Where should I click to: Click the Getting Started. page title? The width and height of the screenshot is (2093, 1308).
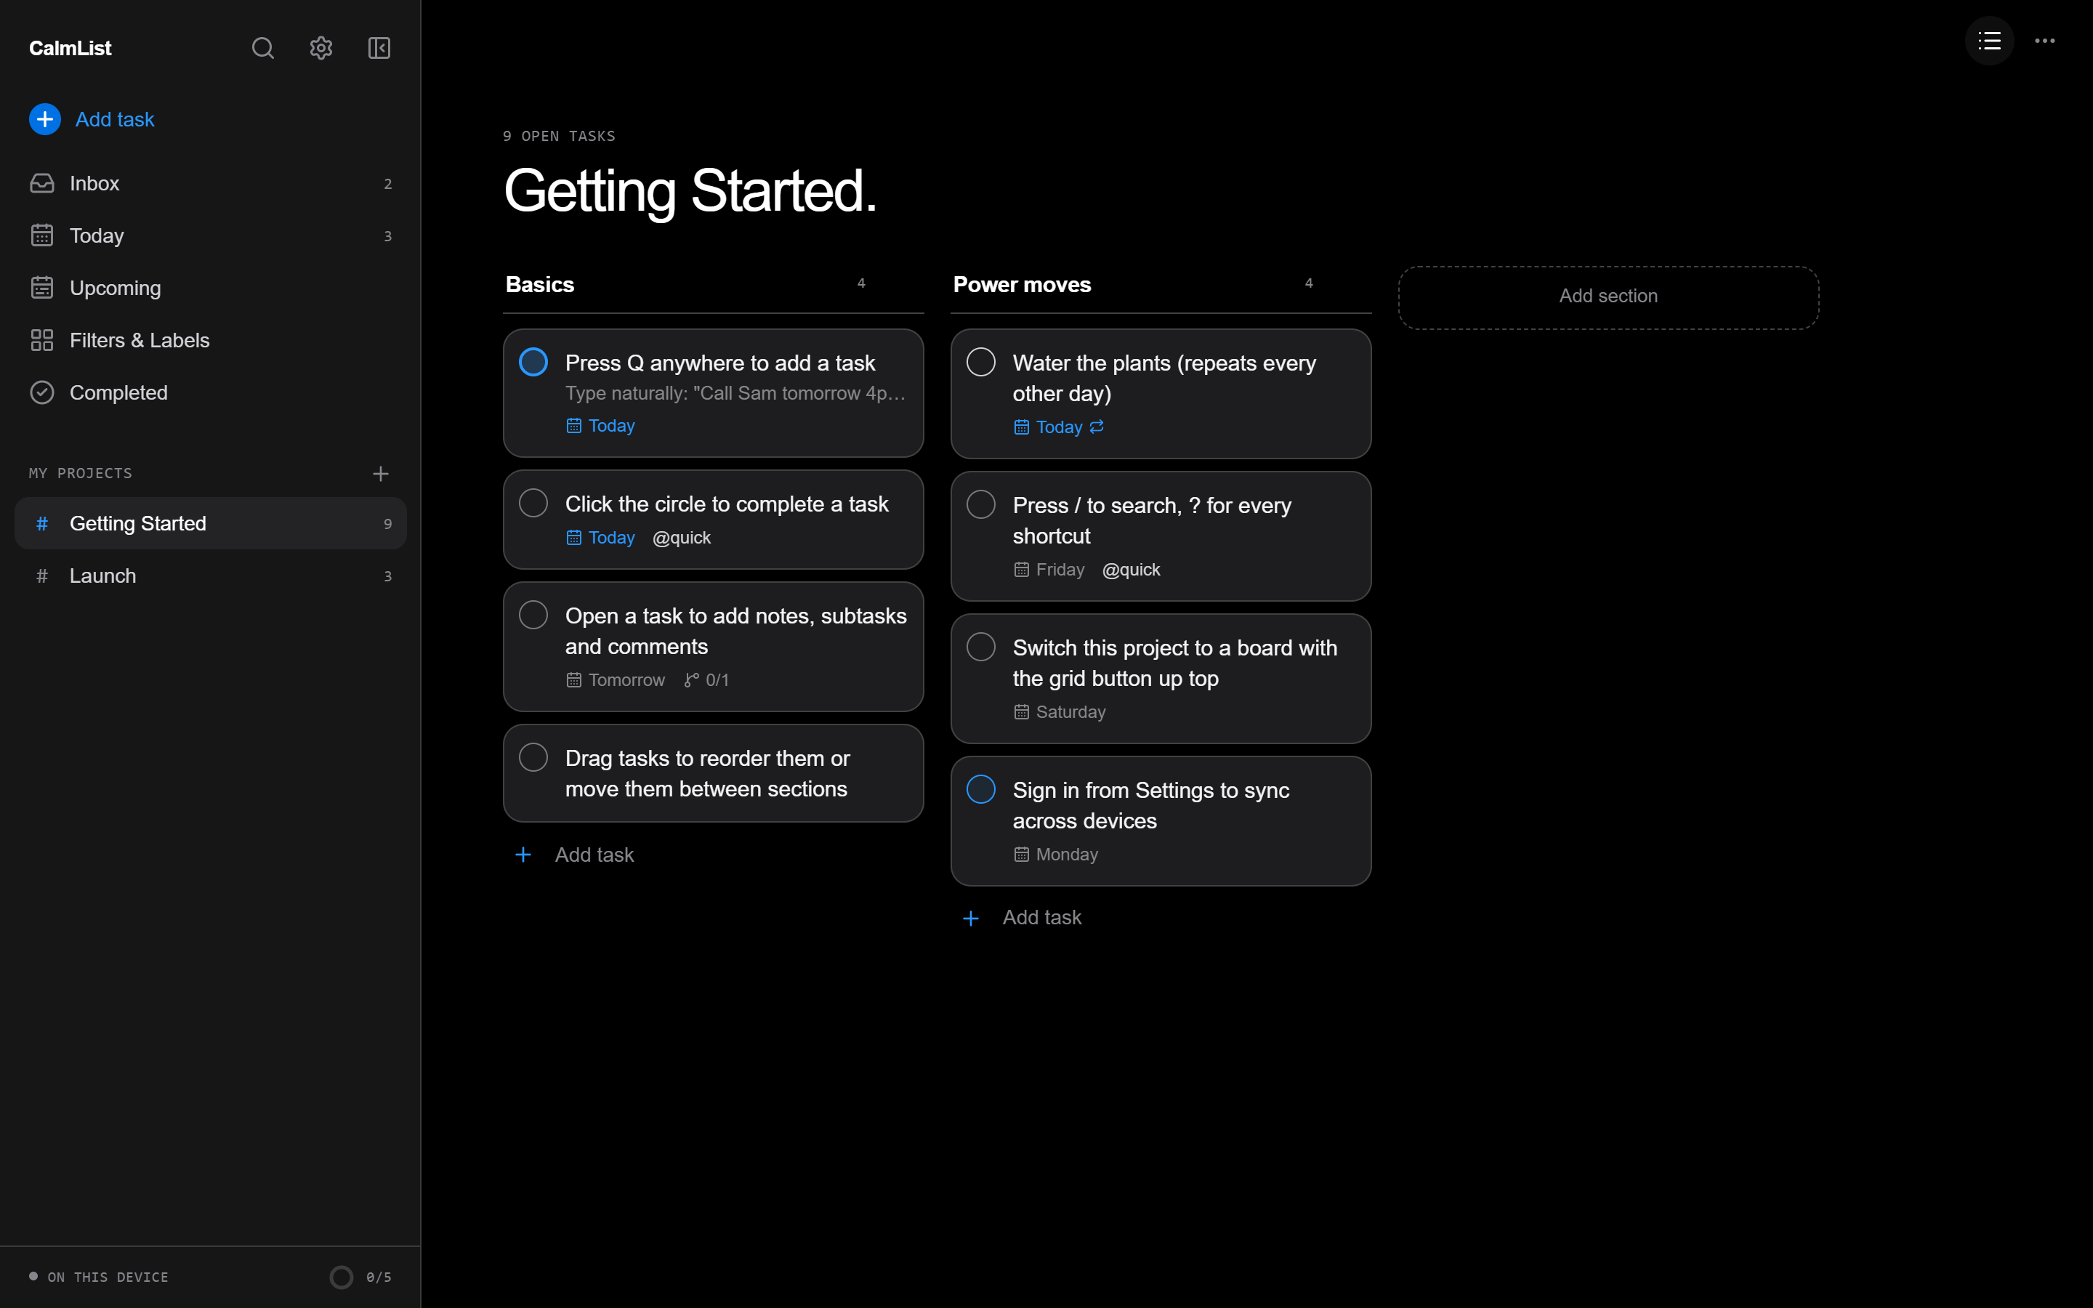(689, 191)
